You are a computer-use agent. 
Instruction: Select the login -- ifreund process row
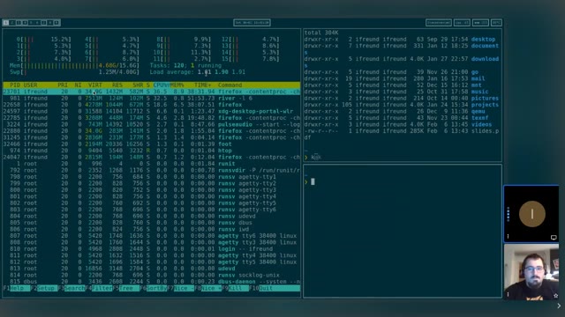click(151, 248)
